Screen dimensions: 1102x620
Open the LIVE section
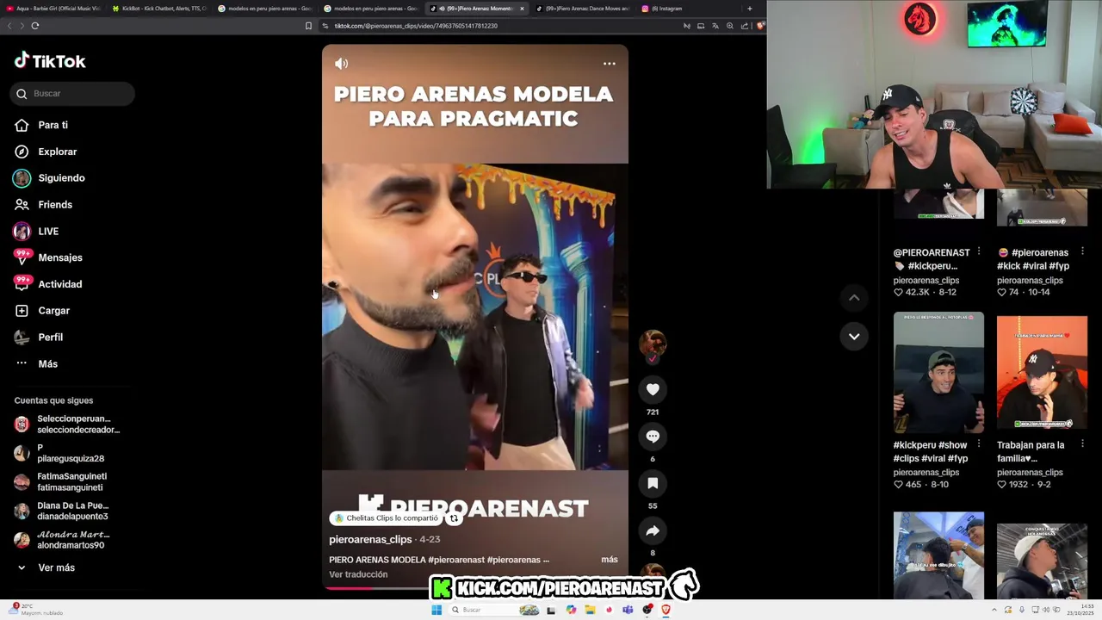click(48, 232)
